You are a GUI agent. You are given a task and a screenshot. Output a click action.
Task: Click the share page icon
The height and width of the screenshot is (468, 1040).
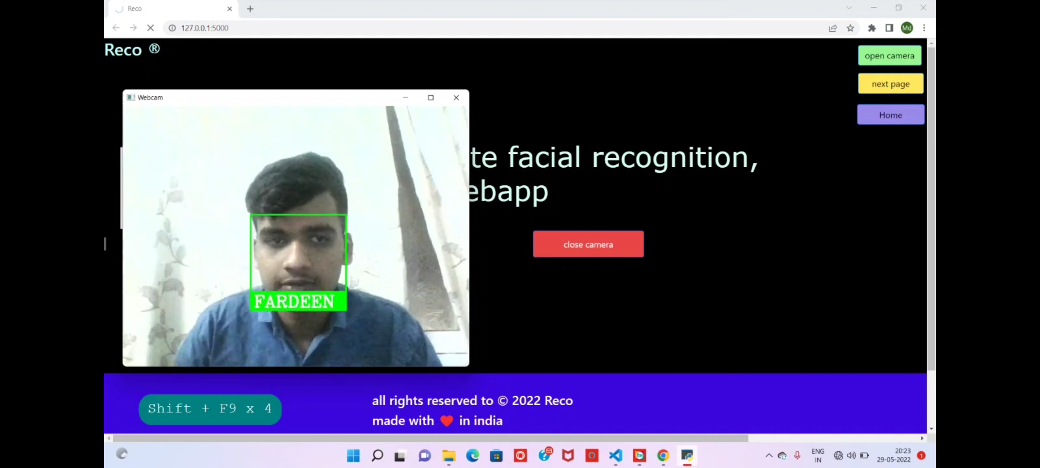pos(833,28)
